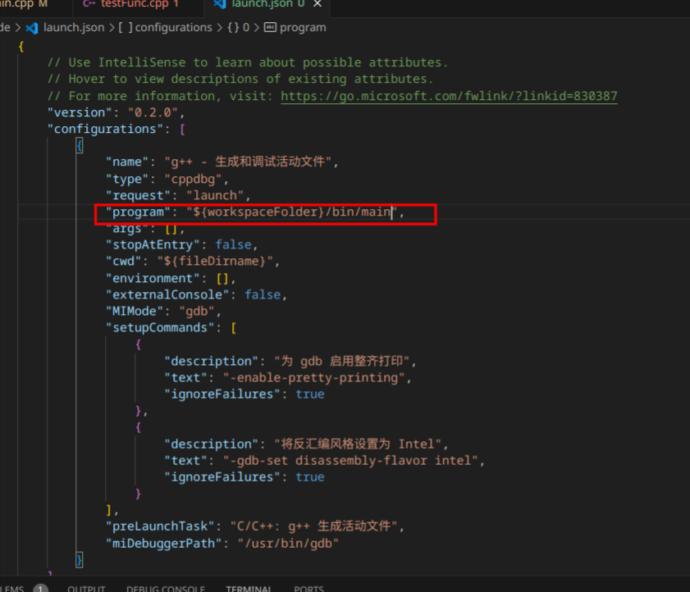The height and width of the screenshot is (592, 690).
Task: Click the array bracket icon before configurations breadcrumb
Action: point(126,28)
